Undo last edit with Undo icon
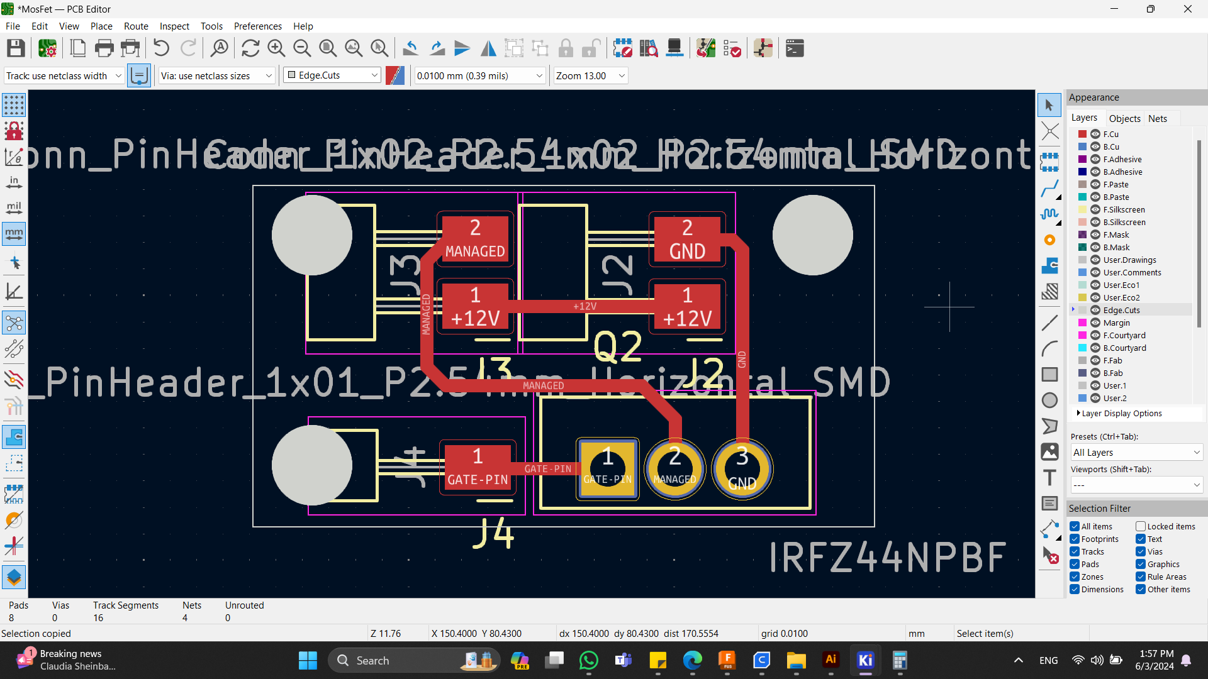The image size is (1208, 679). tap(161, 48)
